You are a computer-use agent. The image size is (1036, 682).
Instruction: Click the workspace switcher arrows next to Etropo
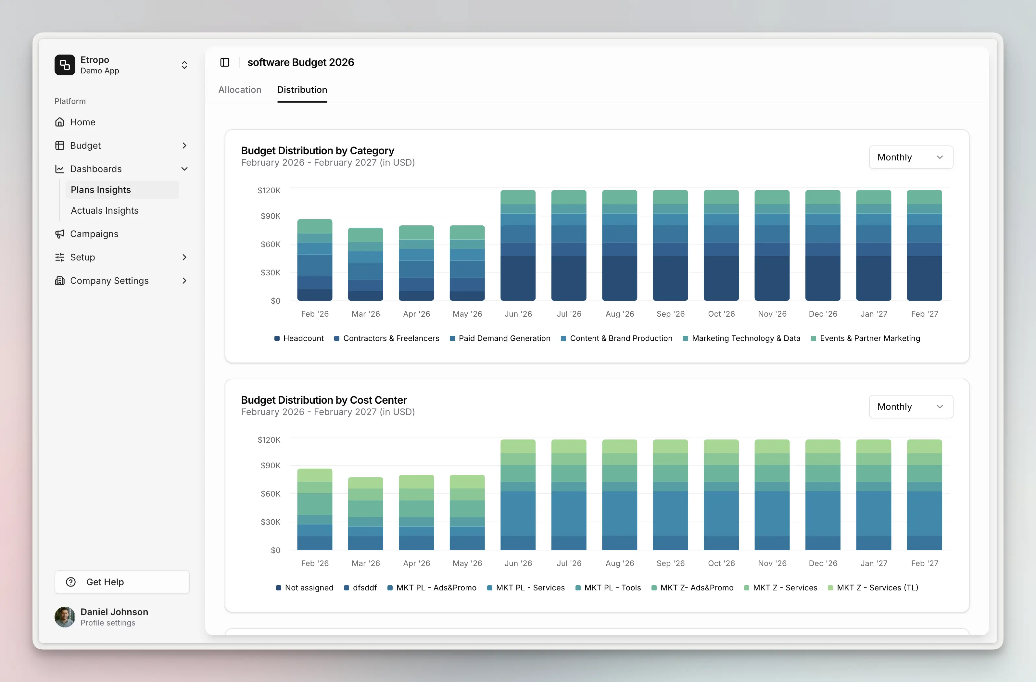(x=184, y=65)
